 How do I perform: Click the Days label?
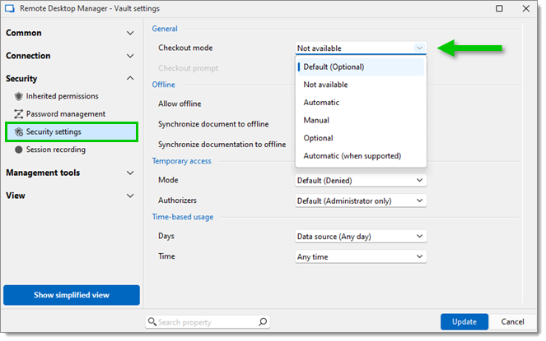point(166,236)
